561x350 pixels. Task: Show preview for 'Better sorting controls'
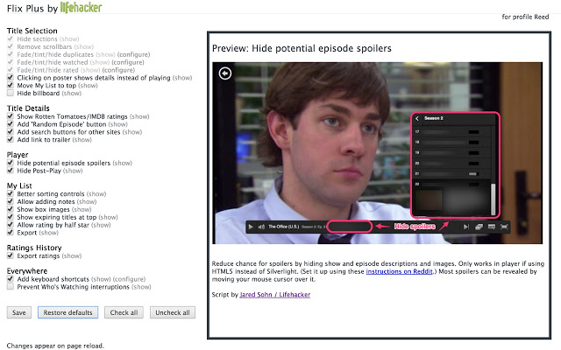(96, 194)
